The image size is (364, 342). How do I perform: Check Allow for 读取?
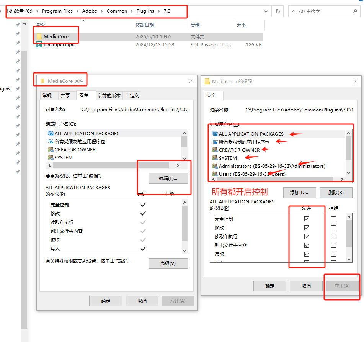[307, 254]
